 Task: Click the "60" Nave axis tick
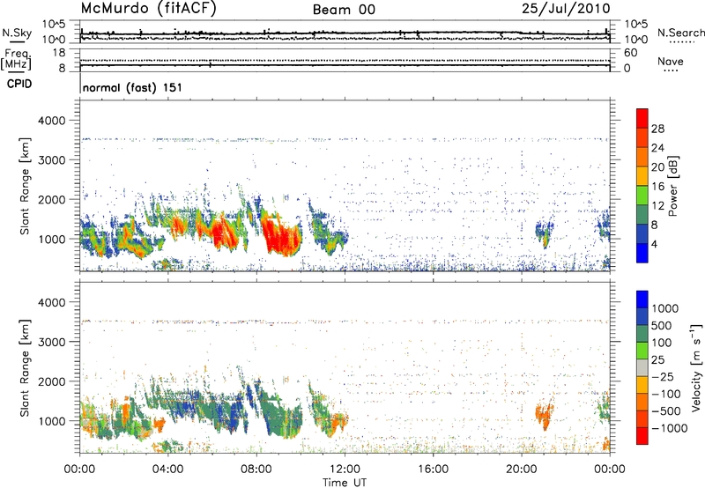point(631,53)
